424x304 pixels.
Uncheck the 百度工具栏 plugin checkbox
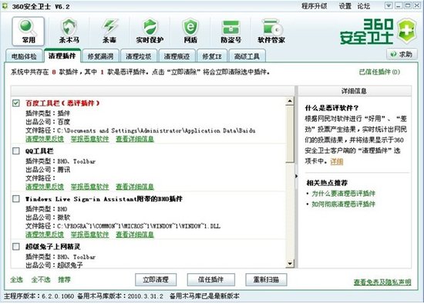pos(16,103)
